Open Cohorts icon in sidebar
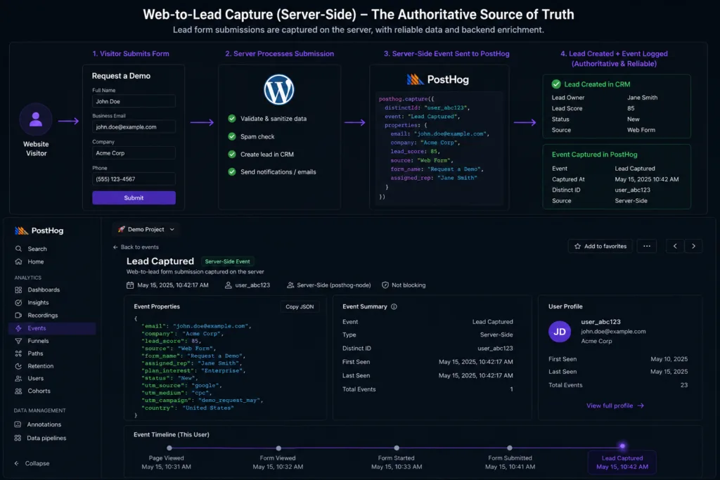Image resolution: width=720 pixels, height=480 pixels. pyautogui.click(x=18, y=391)
